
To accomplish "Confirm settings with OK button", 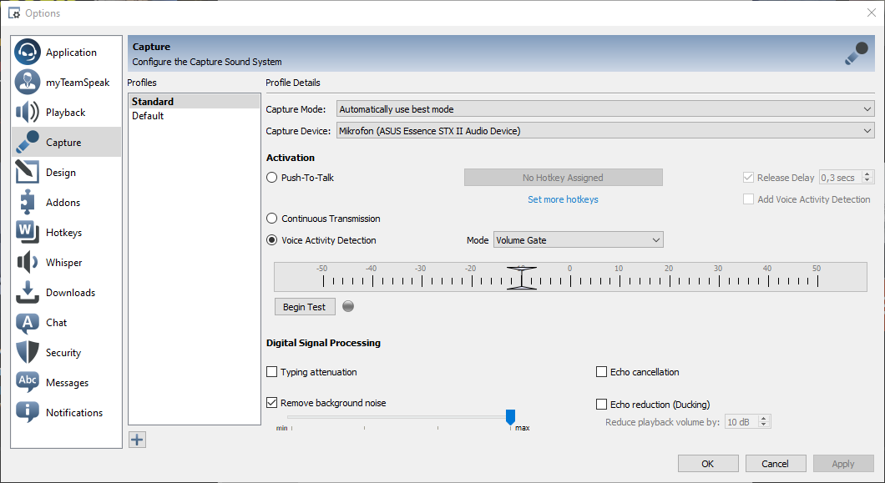I will pyautogui.click(x=708, y=463).
